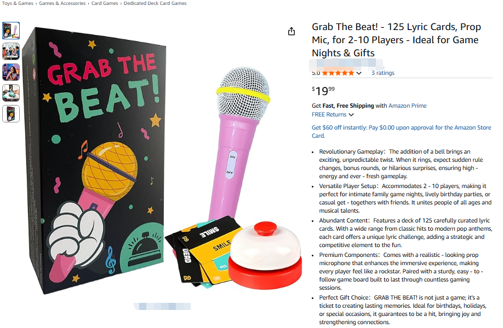Image resolution: width=503 pixels, height=328 pixels.
Task: Select the thumbnail of friends playing at a table
Action: coord(11,51)
